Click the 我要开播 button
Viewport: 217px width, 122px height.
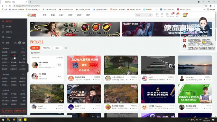pyautogui.click(x=20, y=111)
